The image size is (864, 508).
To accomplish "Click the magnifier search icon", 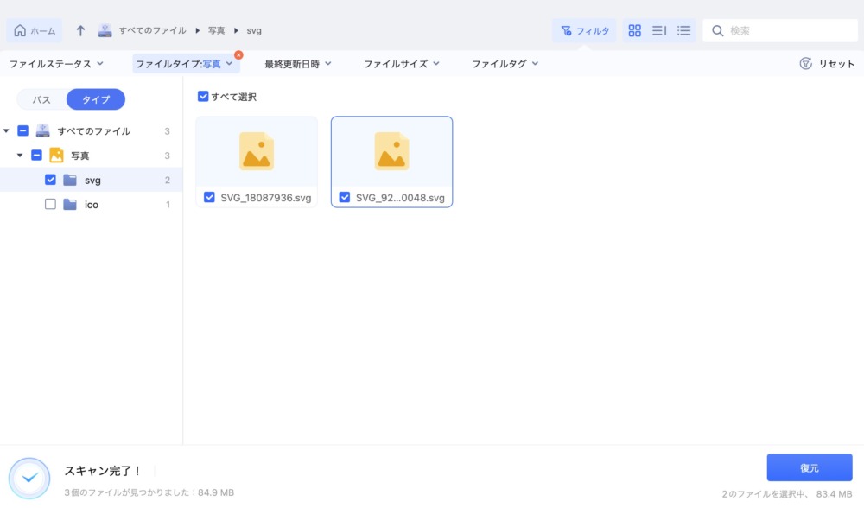I will 717,31.
